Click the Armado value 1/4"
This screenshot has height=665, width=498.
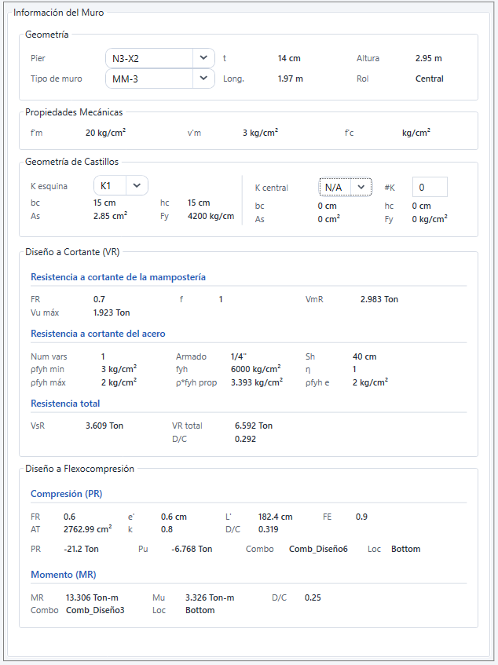point(239,356)
